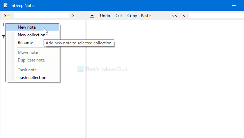
Task: Open the hamburger menu icon
Action: click(92, 16)
